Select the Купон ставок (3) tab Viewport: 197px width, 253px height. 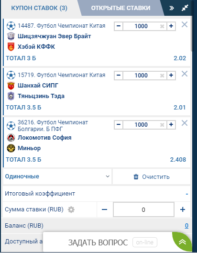pos(39,8)
